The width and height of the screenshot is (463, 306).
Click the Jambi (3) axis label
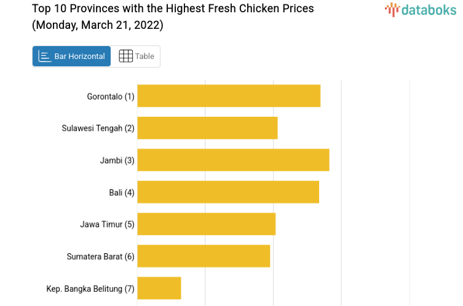[117, 160]
